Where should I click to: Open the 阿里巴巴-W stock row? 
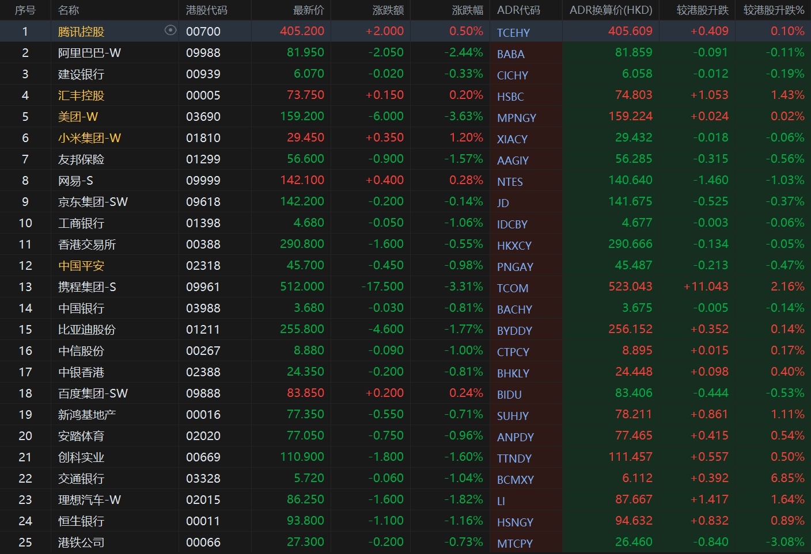[x=89, y=53]
